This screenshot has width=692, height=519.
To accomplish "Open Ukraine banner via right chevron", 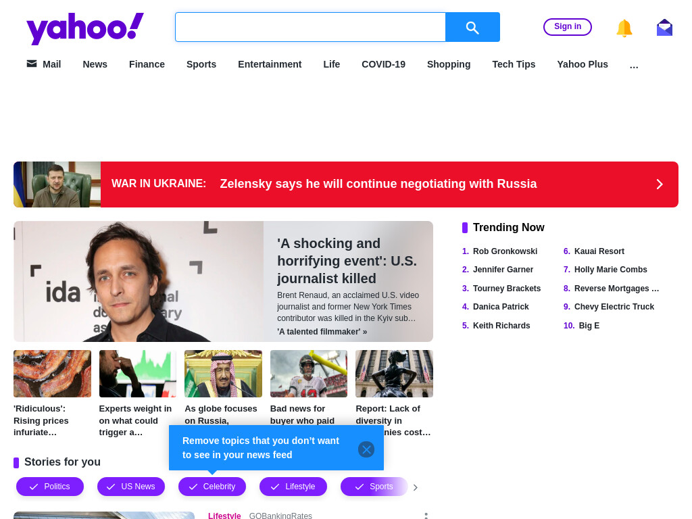I will (x=660, y=184).
